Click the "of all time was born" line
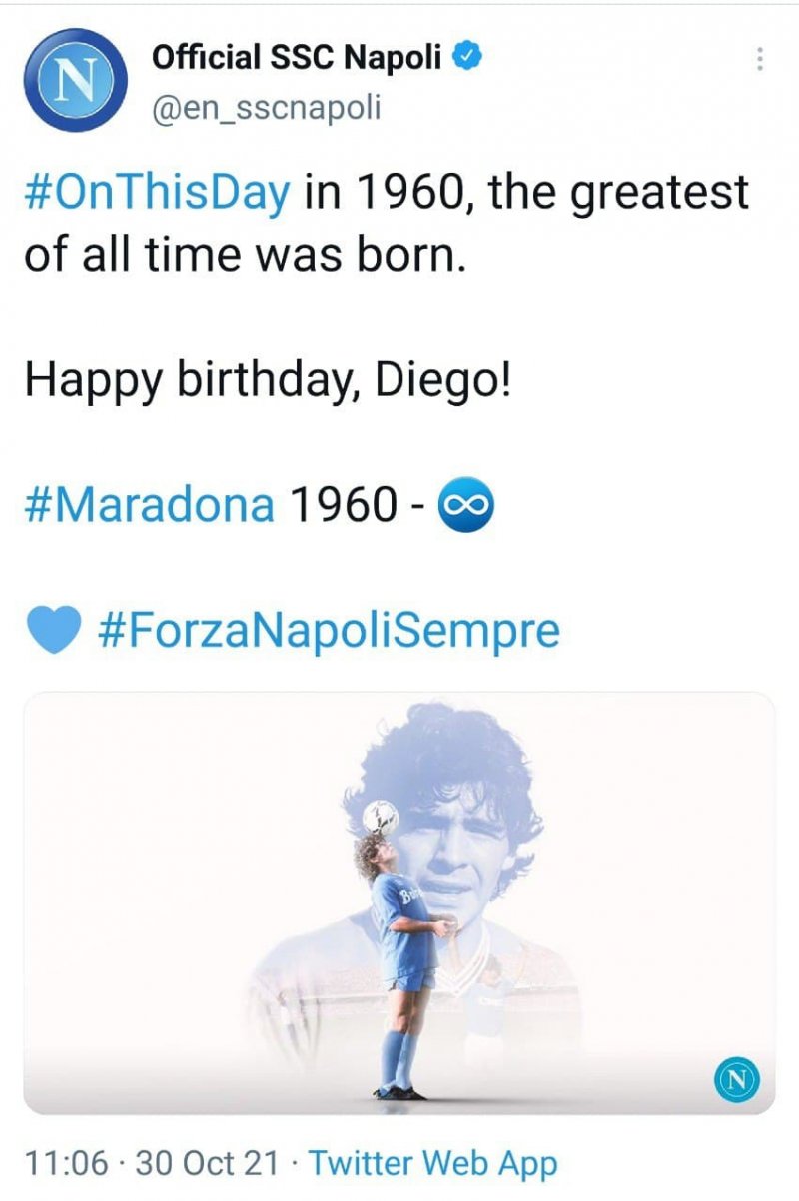Image resolution: width=799 pixels, height=1201 pixels. [x=245, y=255]
